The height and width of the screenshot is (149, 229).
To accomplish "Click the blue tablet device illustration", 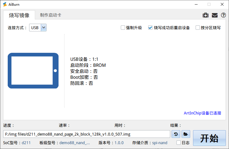I will pos(33,71).
